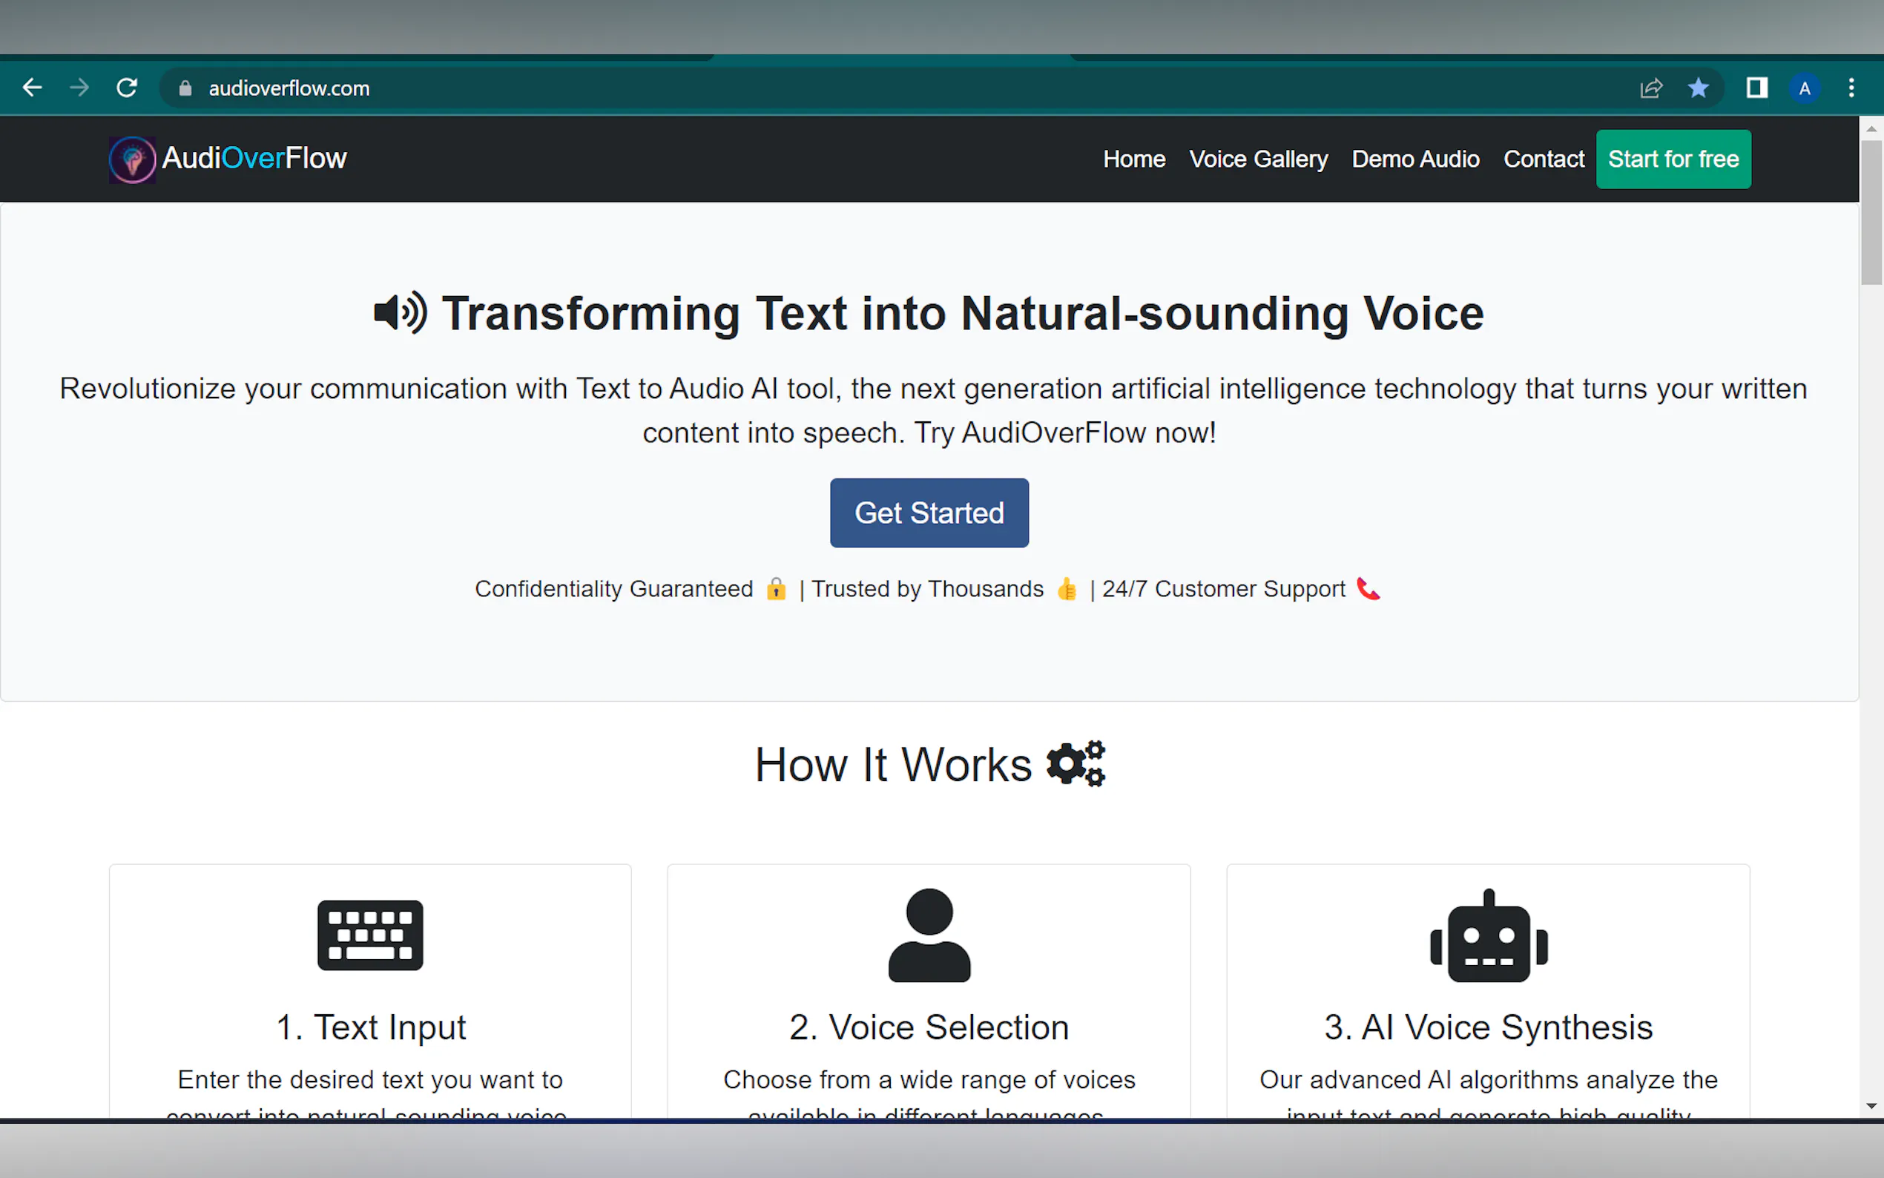Screen dimensions: 1884x1178
Task: Open the profile avatar A
Action: 1805,88
